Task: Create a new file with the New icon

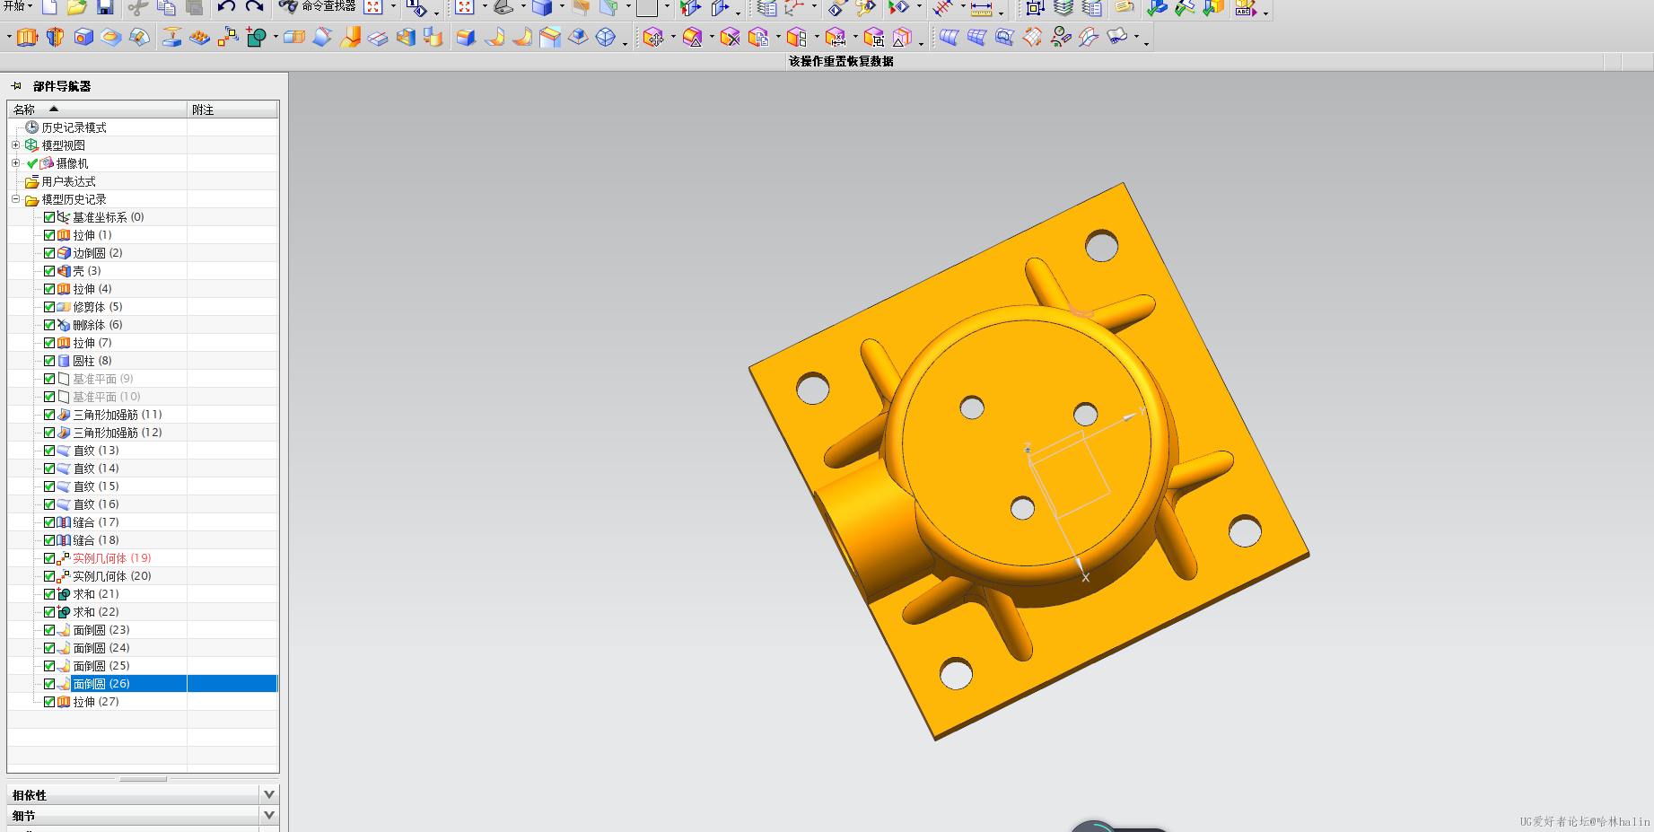Action: pyautogui.click(x=50, y=7)
